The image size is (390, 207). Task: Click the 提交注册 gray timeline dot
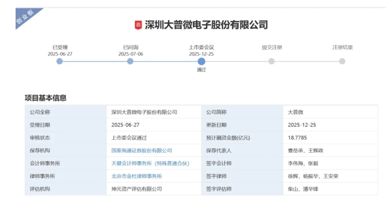click(272, 61)
